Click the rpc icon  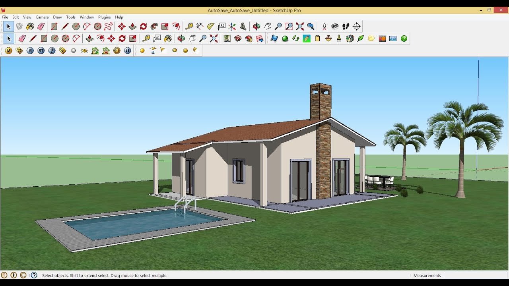click(393, 39)
